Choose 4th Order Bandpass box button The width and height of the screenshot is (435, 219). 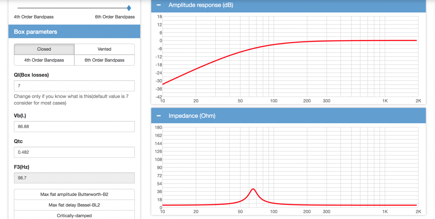[44, 60]
